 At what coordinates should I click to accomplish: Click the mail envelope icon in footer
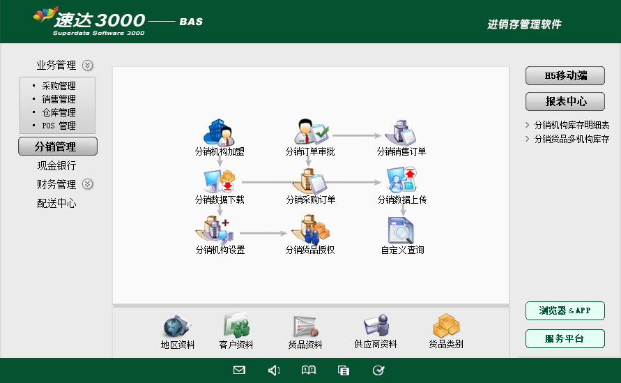[239, 370]
